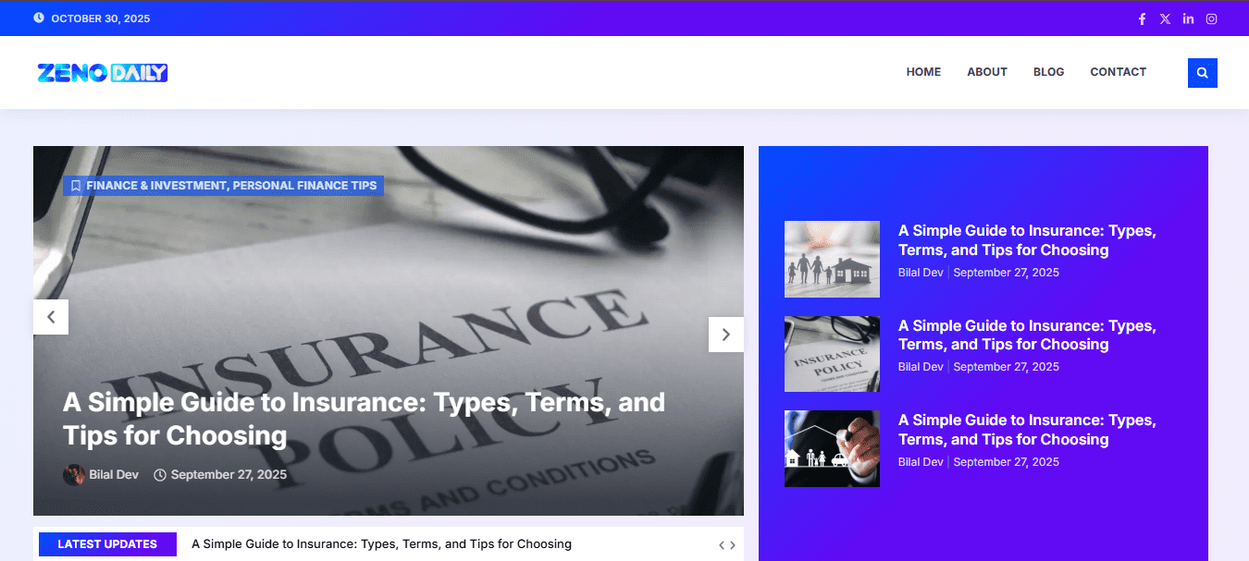The height and width of the screenshot is (561, 1249).
Task: Click the blue search icon button
Action: point(1202,73)
